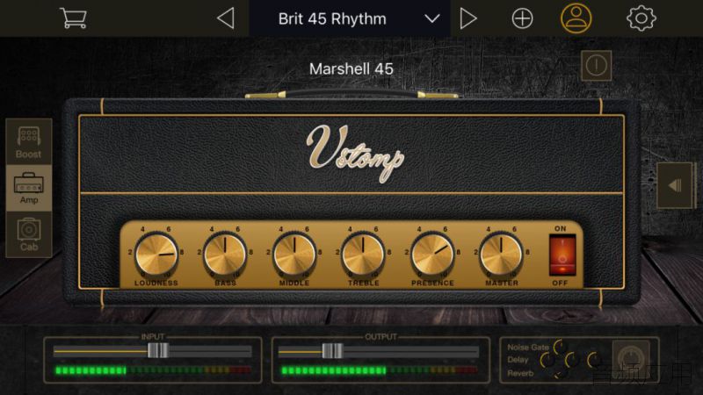Click the INPUT level meter
This screenshot has width=703, height=395.
[x=152, y=370]
